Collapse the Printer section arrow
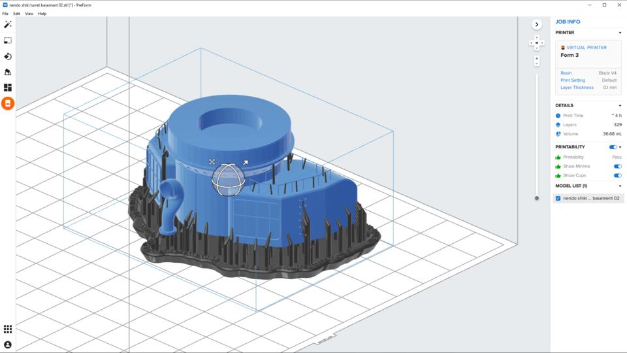The height and width of the screenshot is (353, 627). pyautogui.click(x=620, y=33)
